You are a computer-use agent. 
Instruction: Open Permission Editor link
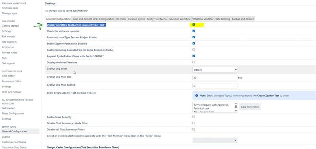point(11,81)
